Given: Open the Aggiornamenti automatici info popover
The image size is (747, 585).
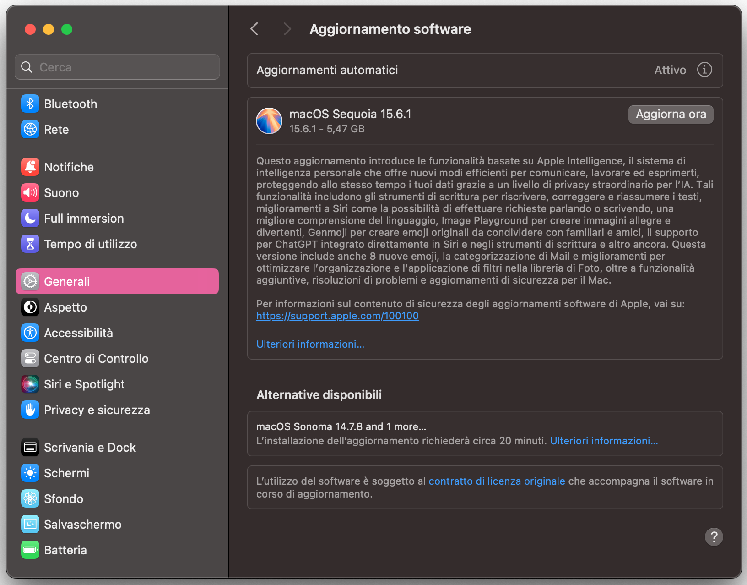Looking at the screenshot, I should click(x=704, y=70).
